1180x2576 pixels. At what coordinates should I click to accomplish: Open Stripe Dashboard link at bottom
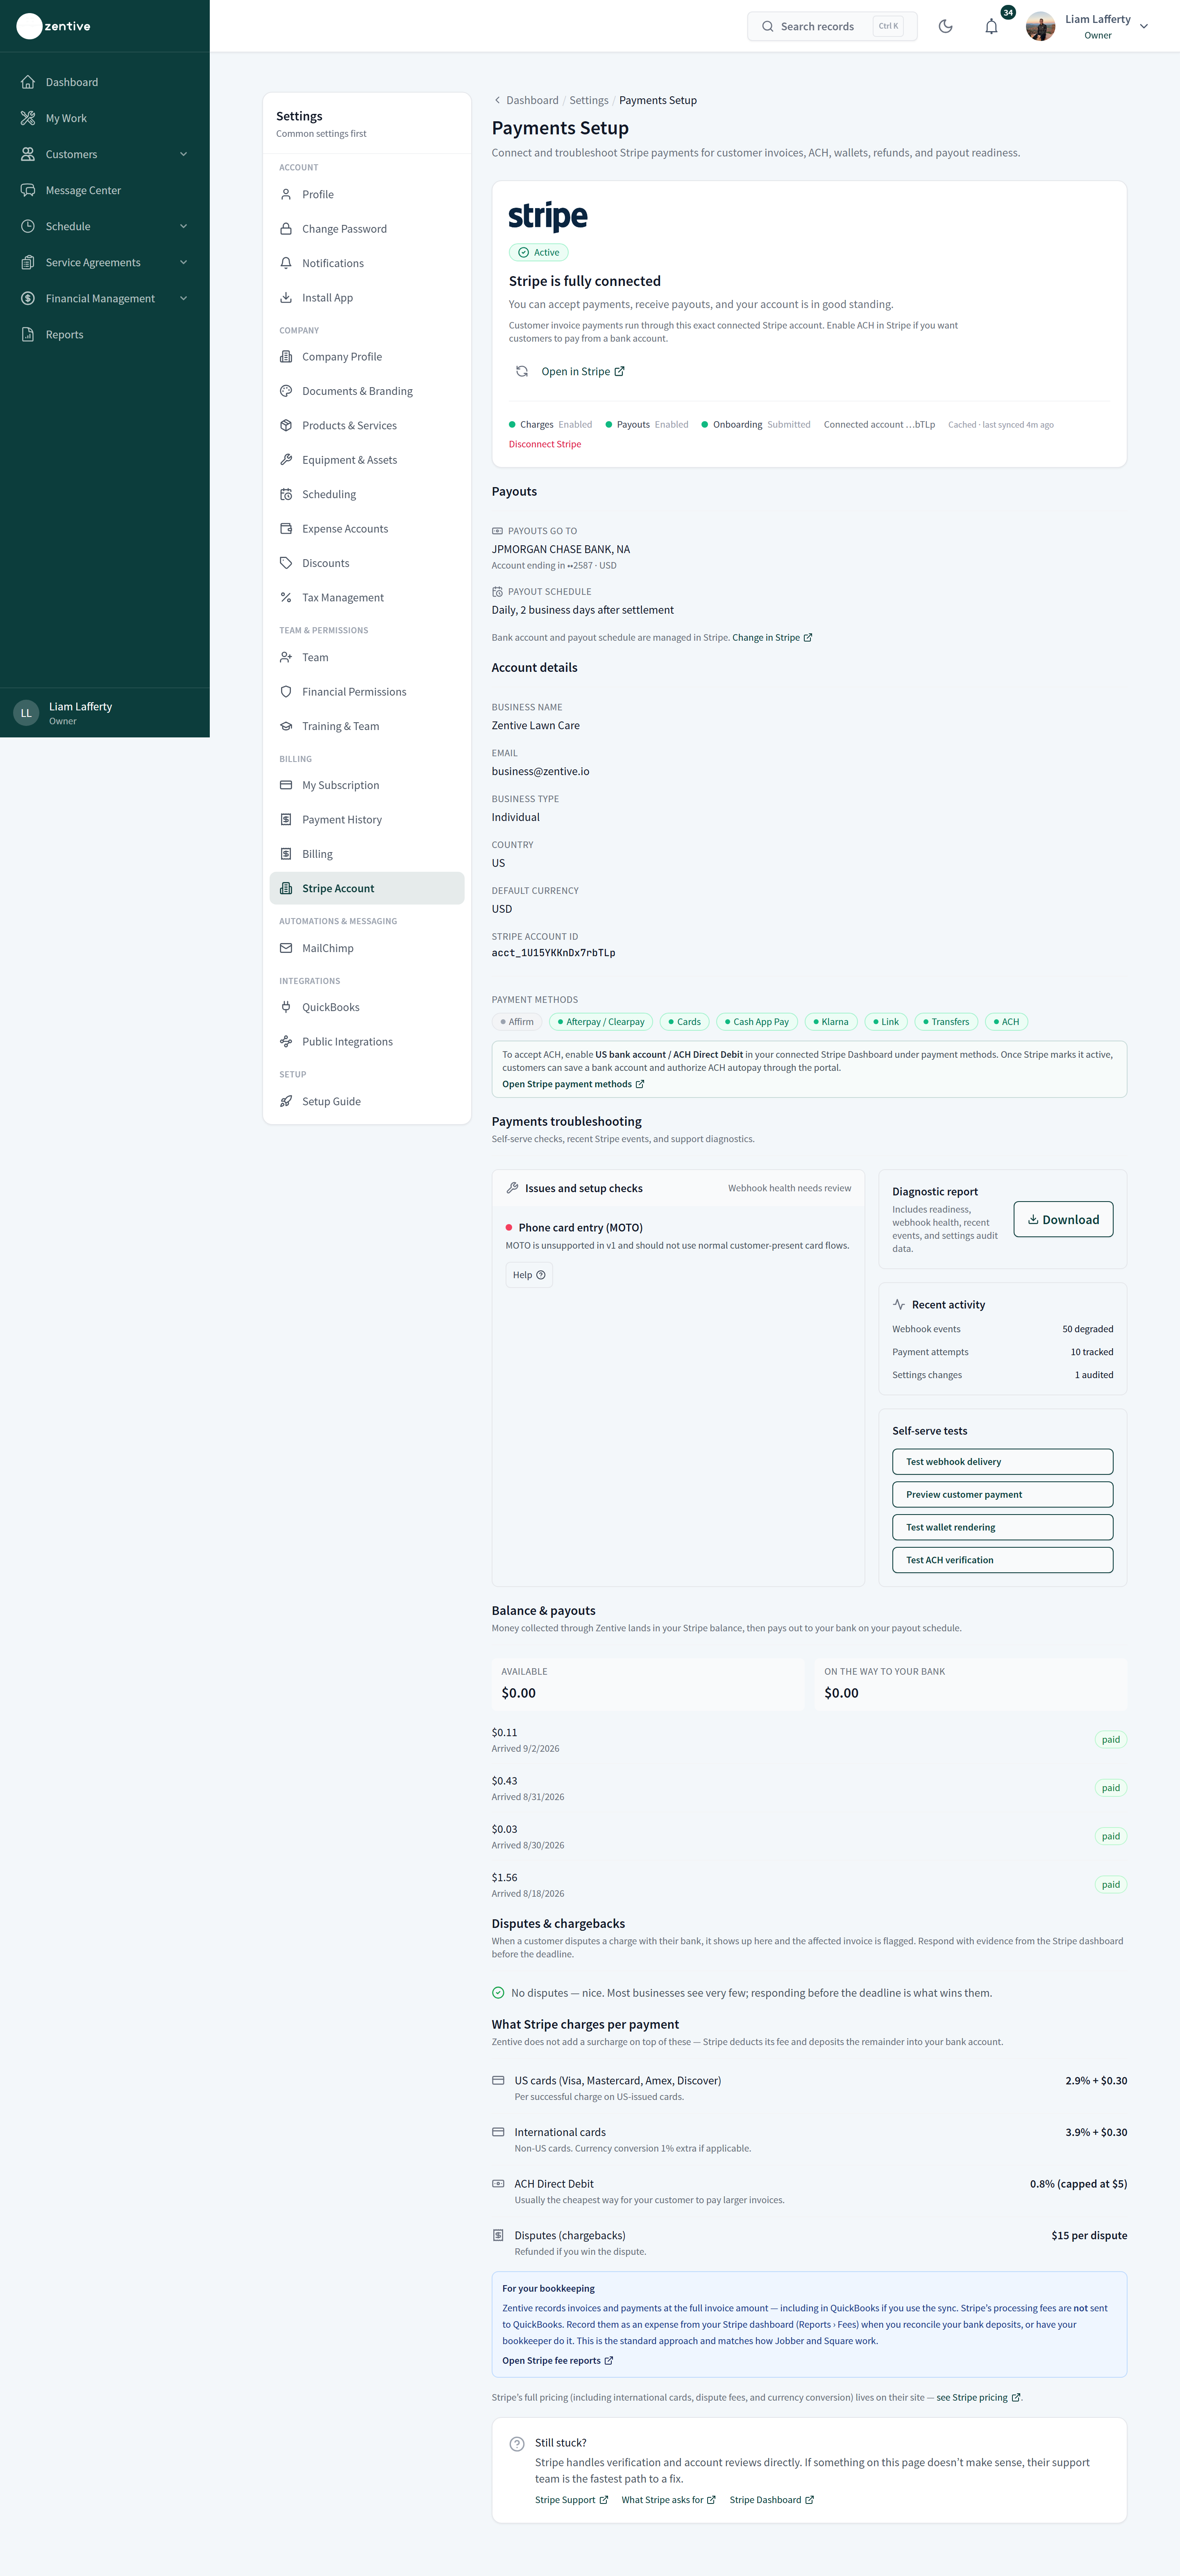click(772, 2500)
